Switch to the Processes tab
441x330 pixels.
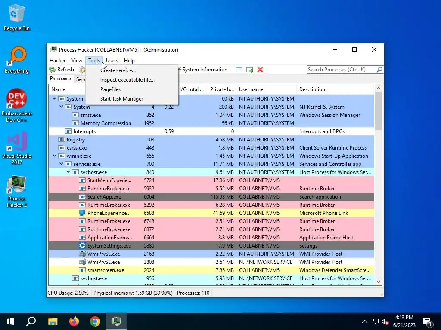60,79
